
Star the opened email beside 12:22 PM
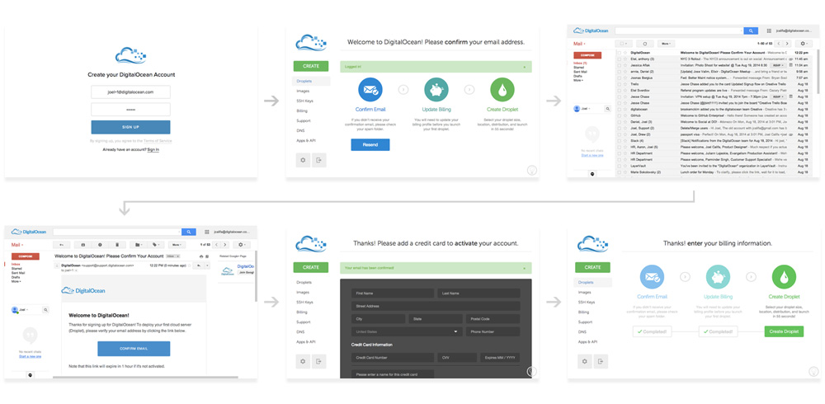click(190, 265)
